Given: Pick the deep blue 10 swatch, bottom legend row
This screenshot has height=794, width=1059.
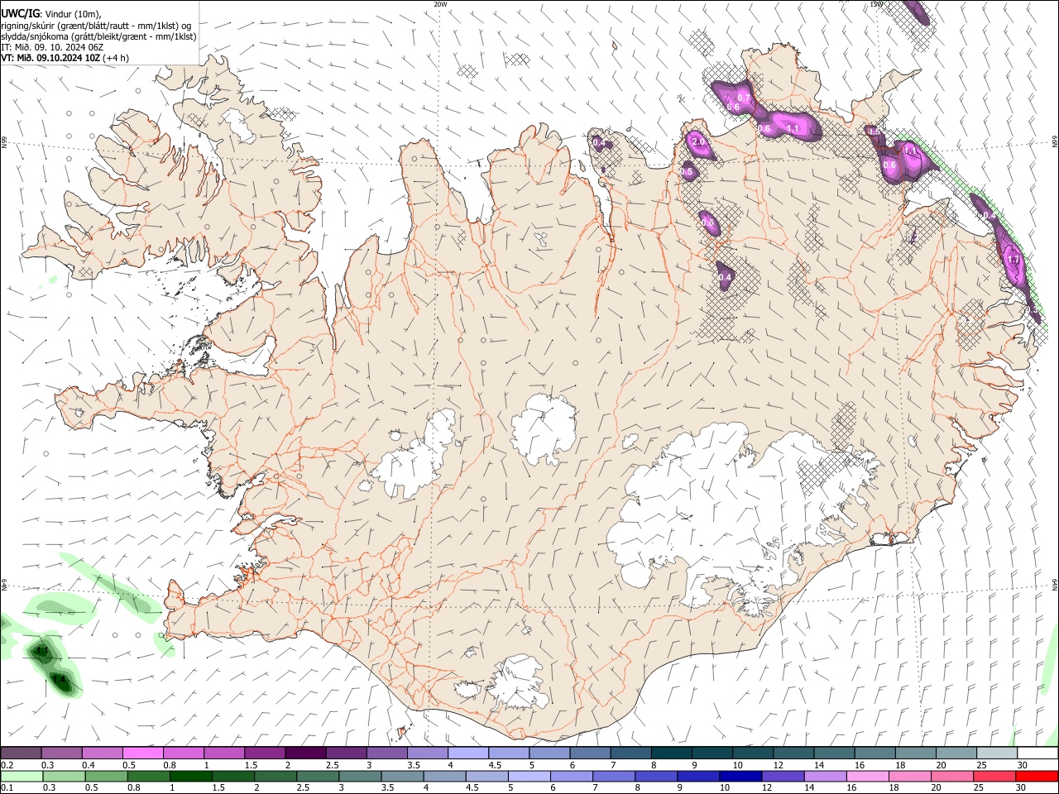Looking at the screenshot, I should coord(740,777).
